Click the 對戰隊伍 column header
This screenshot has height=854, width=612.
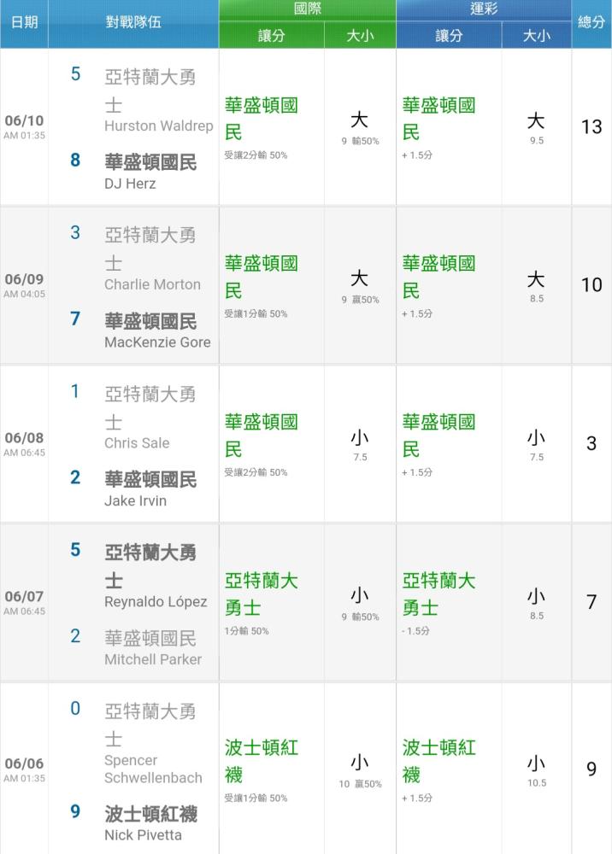(133, 22)
